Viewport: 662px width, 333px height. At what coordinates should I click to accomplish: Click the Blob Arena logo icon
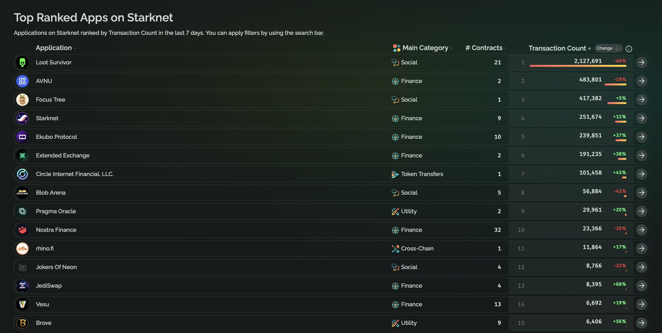click(x=22, y=193)
